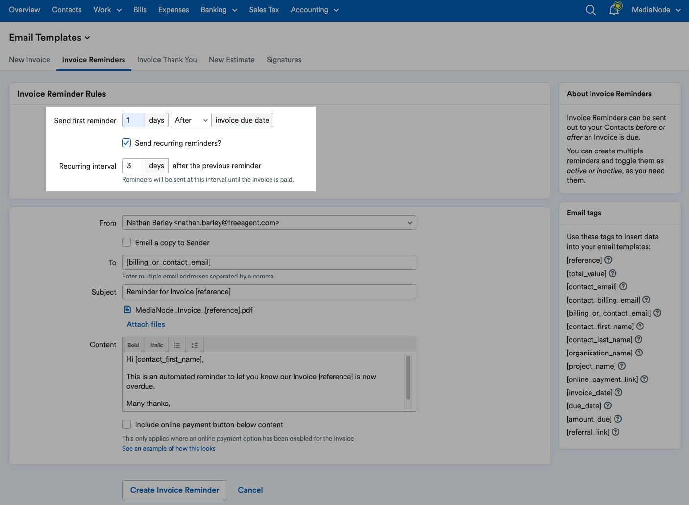Open Contacts in the top navigation
Image resolution: width=689 pixels, height=505 pixels.
tap(67, 10)
